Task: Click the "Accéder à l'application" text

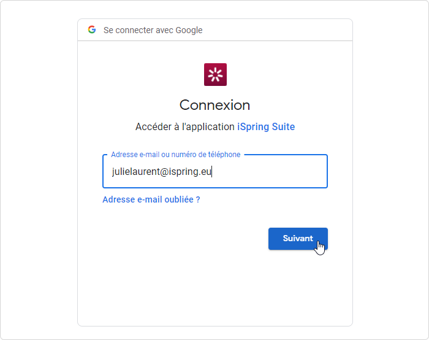Action: coord(185,127)
